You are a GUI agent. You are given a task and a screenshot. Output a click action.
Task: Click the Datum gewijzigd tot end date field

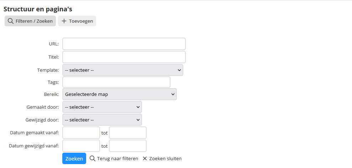pyautogui.click(x=128, y=146)
